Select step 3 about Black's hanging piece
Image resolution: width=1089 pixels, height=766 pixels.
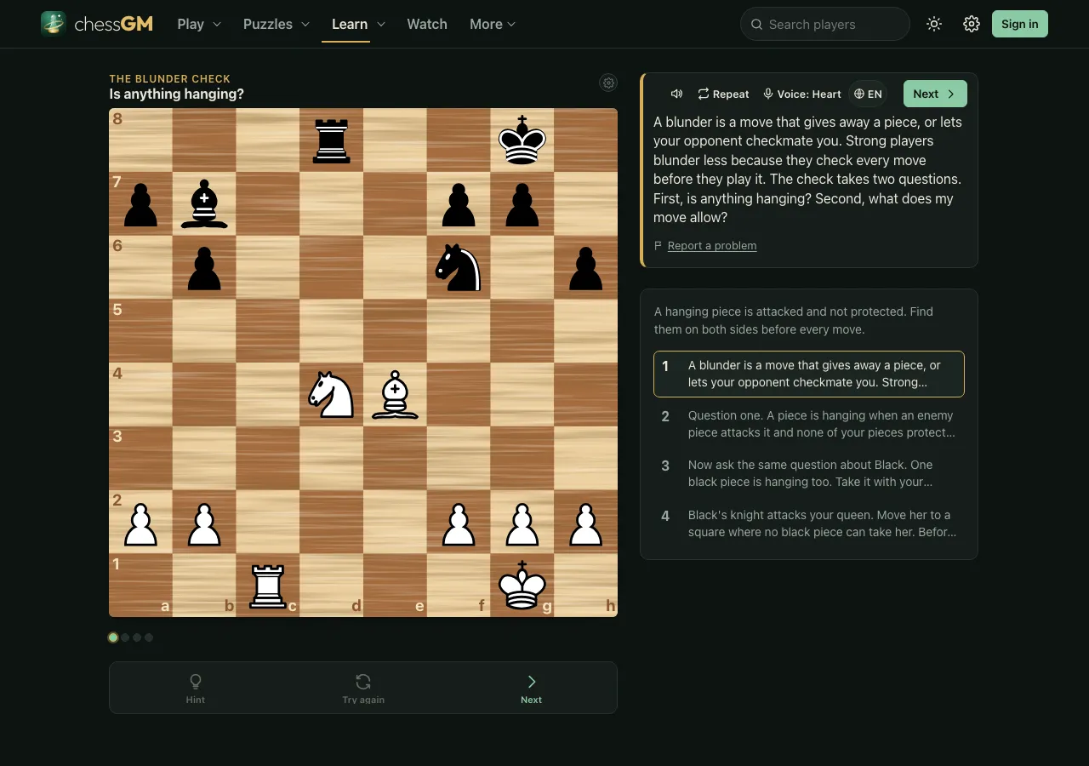click(x=809, y=473)
